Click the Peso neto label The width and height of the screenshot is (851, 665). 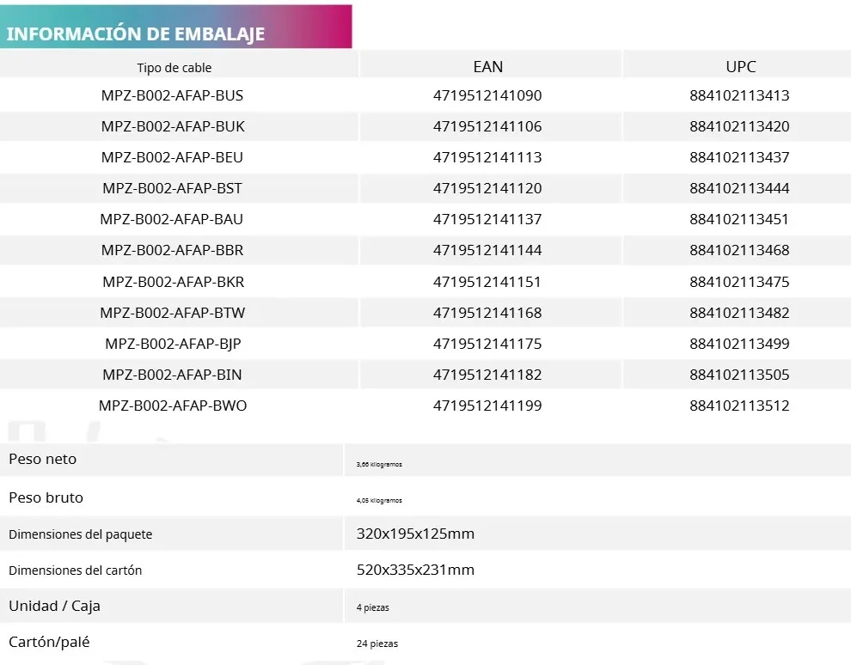point(43,459)
